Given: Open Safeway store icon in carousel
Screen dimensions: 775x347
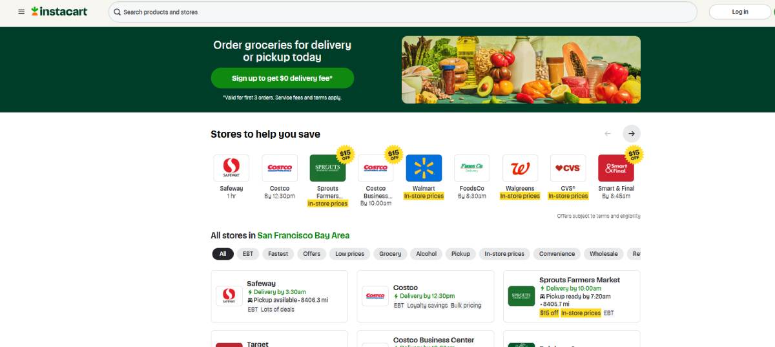Looking at the screenshot, I should [x=231, y=168].
